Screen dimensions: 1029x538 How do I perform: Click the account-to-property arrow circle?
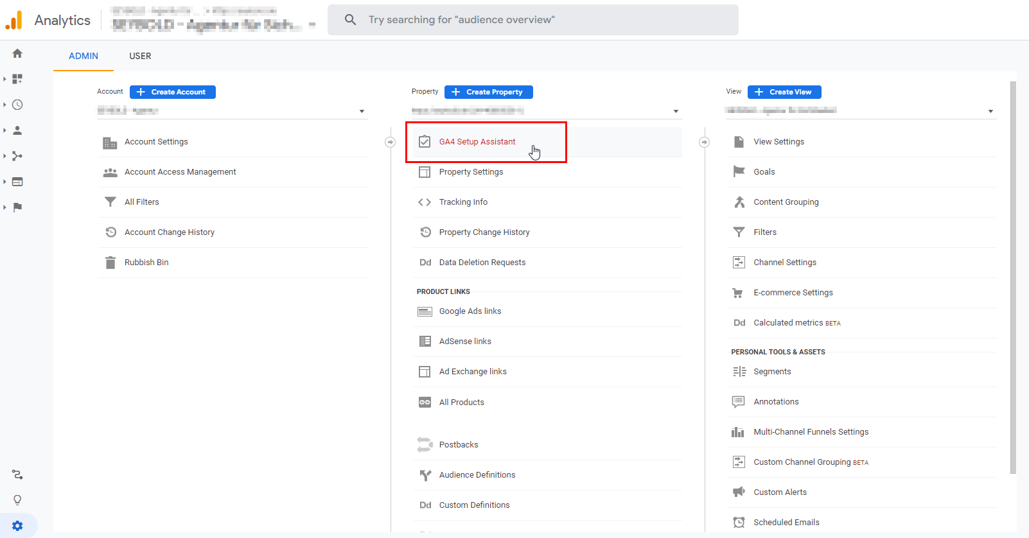point(390,142)
